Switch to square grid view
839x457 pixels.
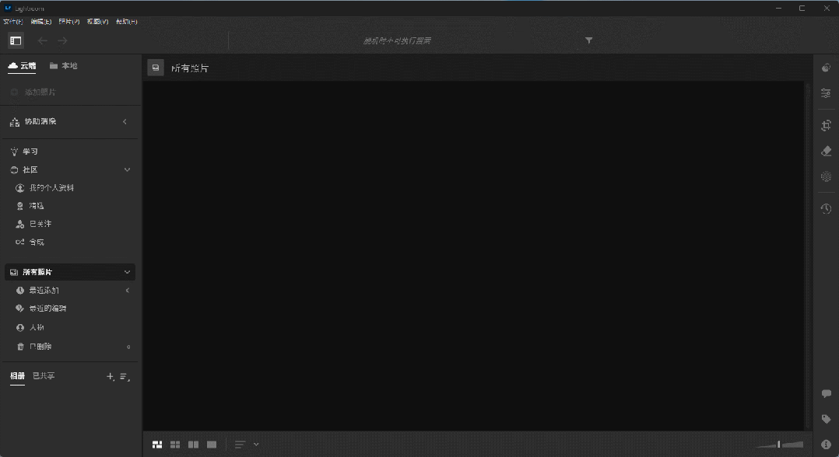pyautogui.click(x=175, y=445)
